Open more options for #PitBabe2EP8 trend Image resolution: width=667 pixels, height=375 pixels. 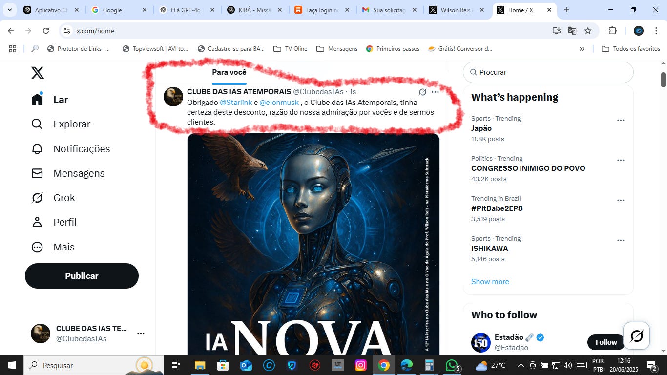click(x=621, y=200)
